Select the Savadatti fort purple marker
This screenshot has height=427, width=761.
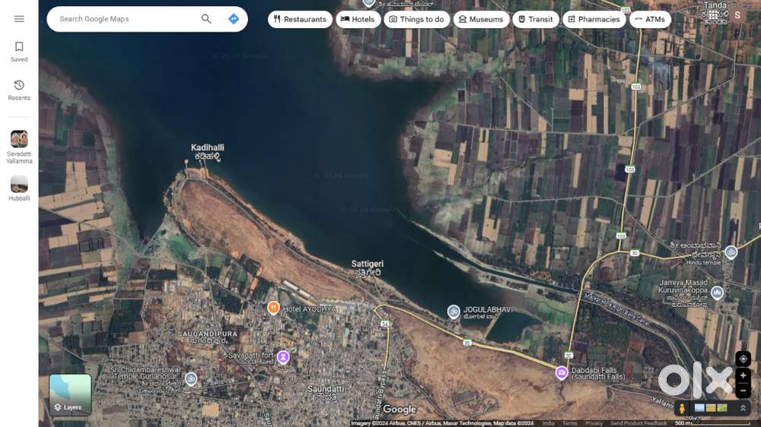[283, 356]
